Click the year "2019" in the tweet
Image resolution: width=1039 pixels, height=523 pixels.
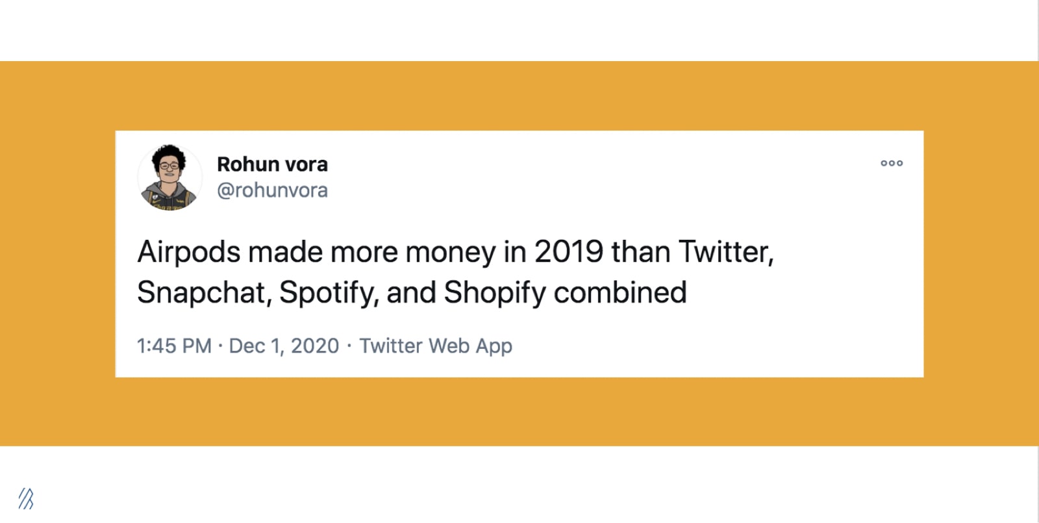[569, 252]
